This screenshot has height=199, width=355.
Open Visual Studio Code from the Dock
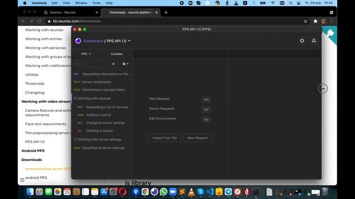click(210, 192)
